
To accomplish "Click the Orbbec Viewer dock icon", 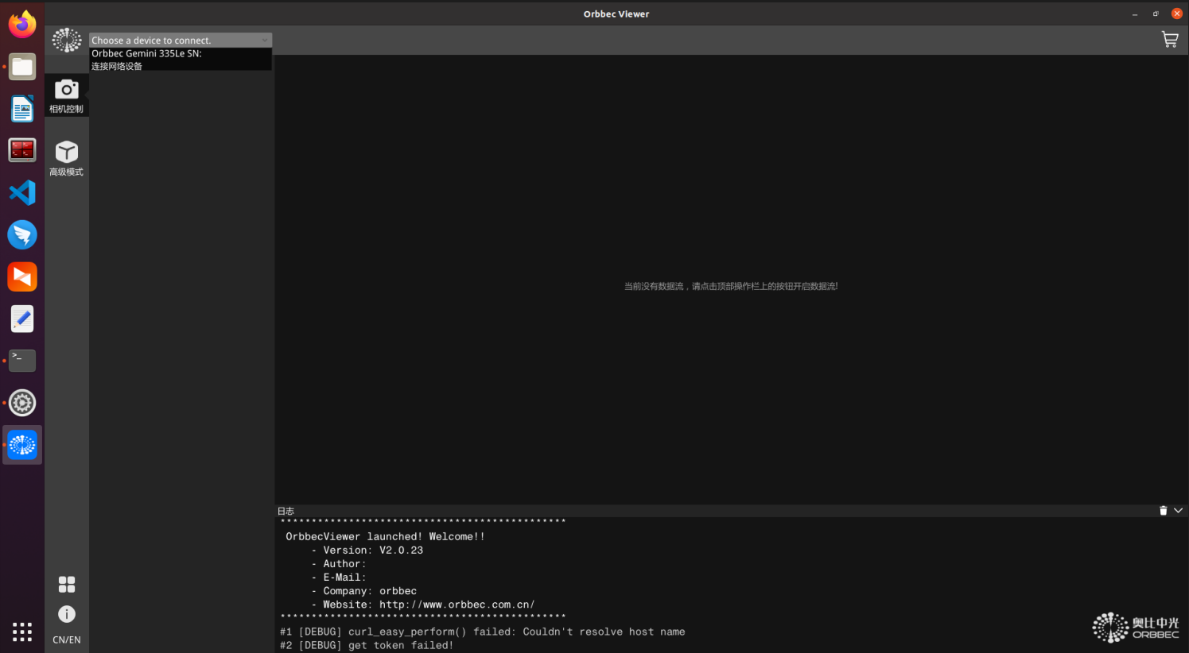I will click(22, 445).
